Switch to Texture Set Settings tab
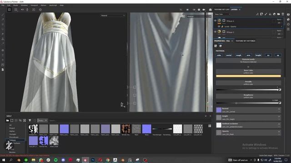This screenshot has height=163, width=291. click(246, 41)
